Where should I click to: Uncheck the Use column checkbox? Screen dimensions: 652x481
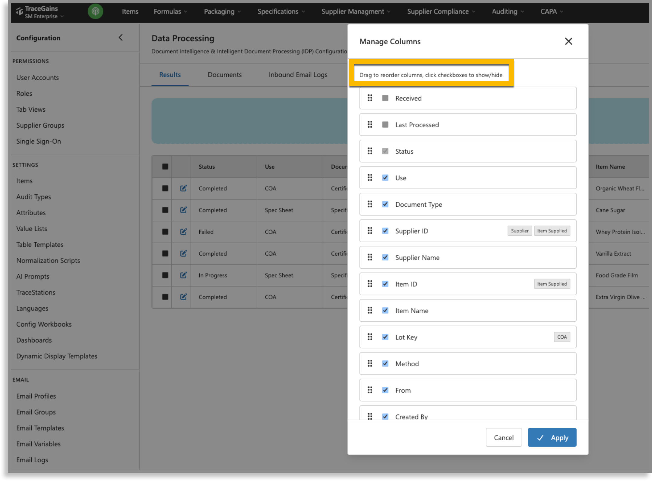(x=385, y=178)
